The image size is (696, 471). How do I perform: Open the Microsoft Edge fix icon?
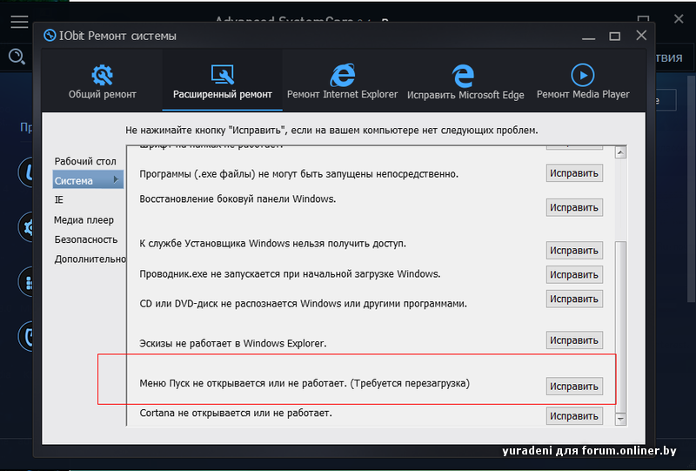click(x=463, y=76)
